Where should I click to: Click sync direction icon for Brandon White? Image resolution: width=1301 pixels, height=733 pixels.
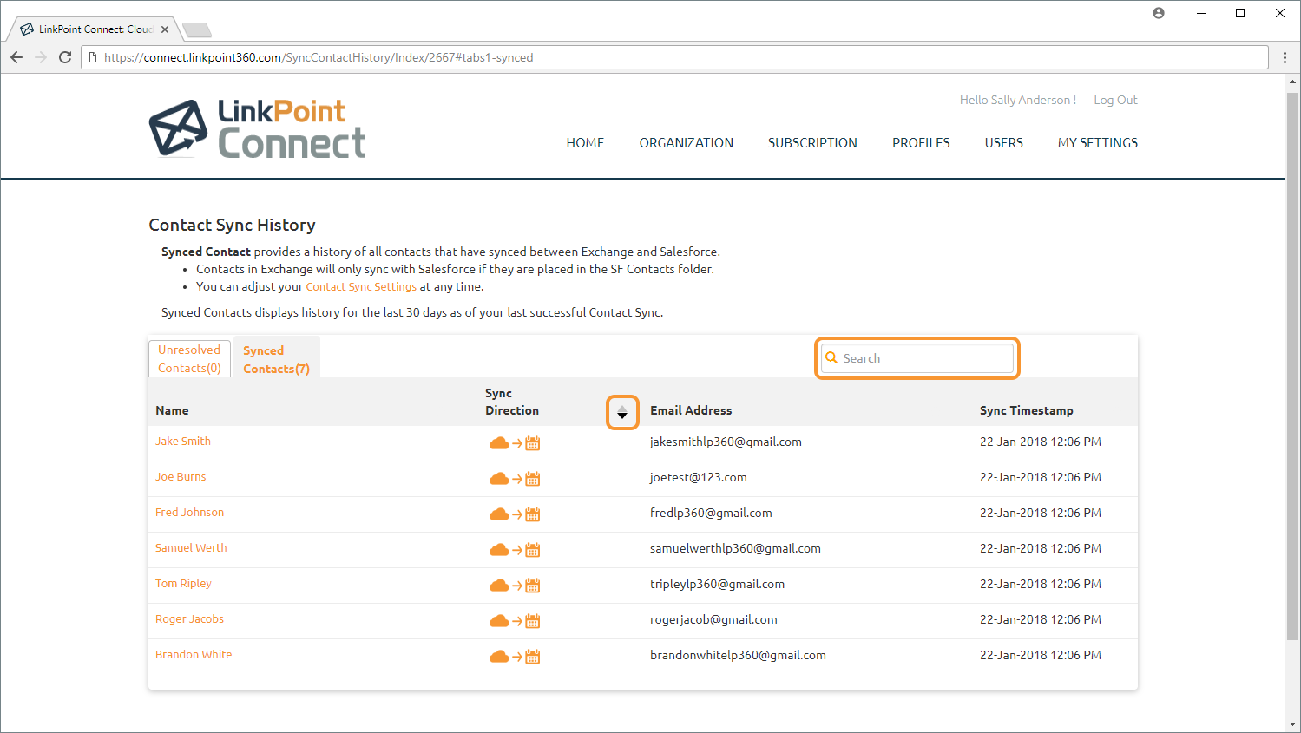(515, 657)
